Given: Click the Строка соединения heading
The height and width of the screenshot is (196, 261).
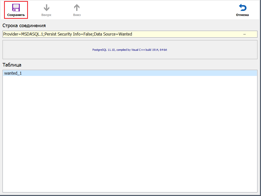Looking at the screenshot, I should [x=24, y=26].
